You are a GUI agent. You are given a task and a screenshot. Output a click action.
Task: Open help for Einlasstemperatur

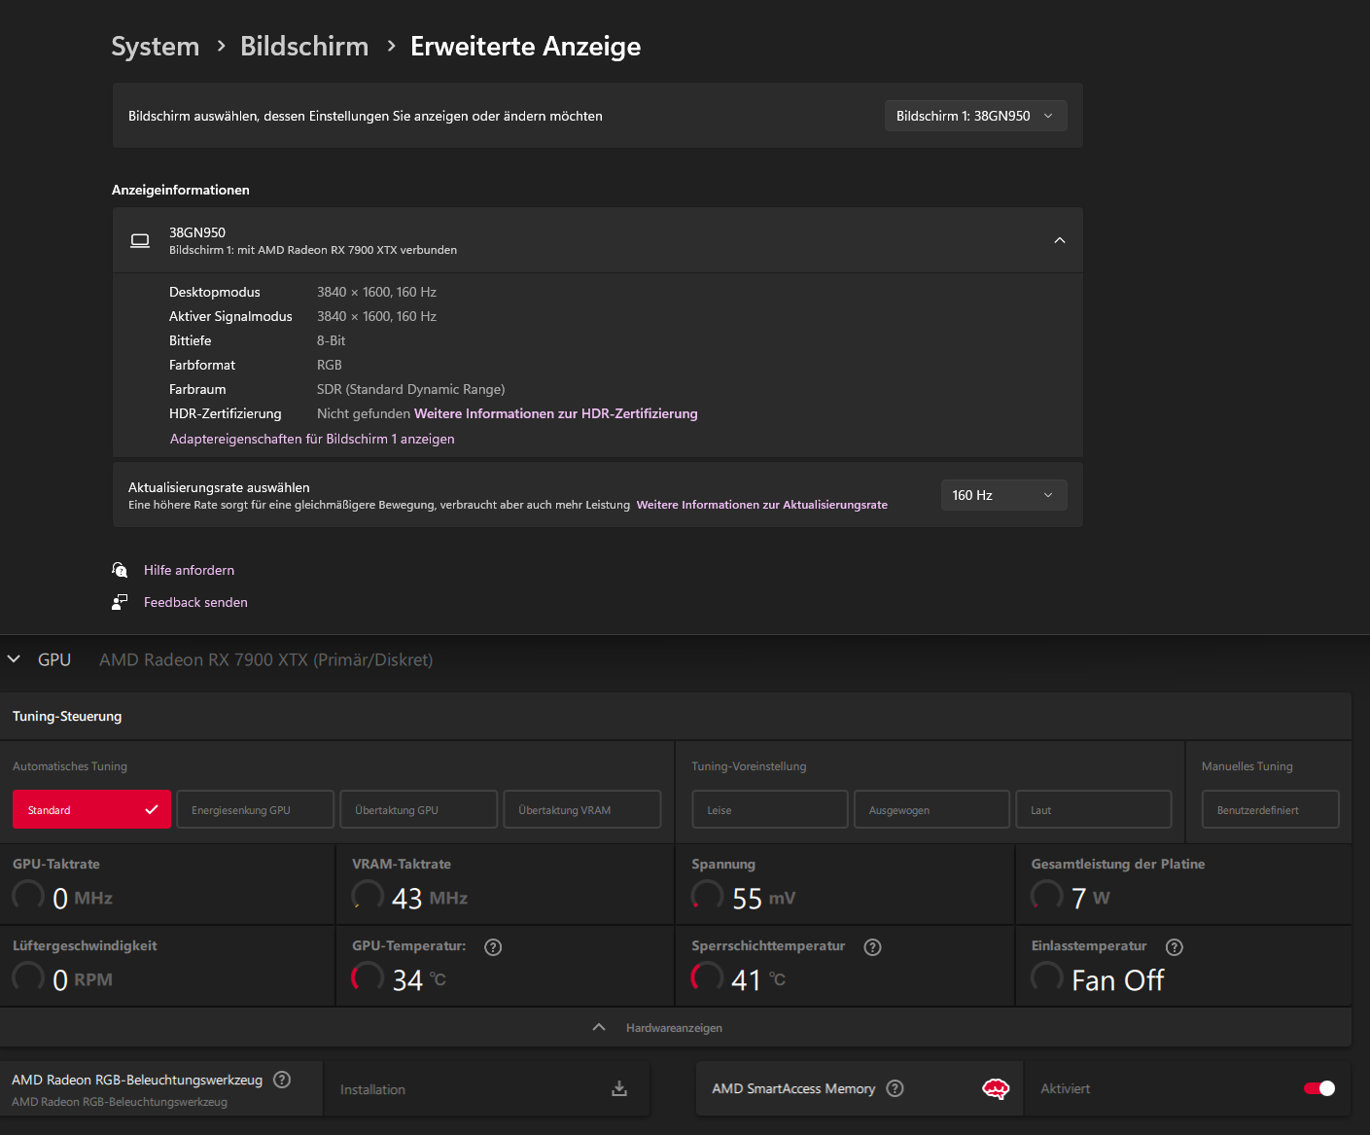pos(1175,947)
